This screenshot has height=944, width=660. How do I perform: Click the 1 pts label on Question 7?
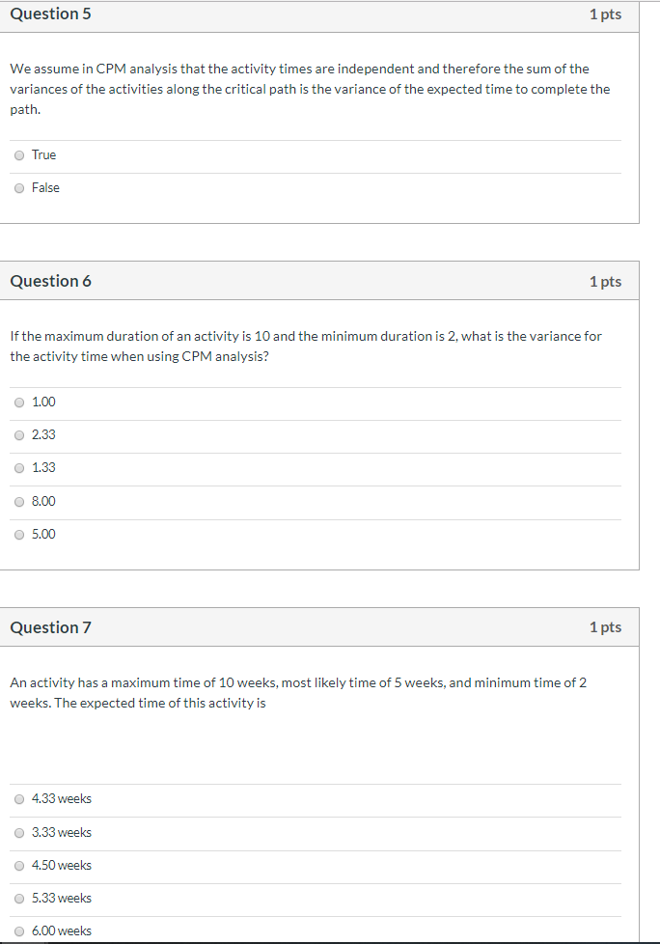coord(606,626)
